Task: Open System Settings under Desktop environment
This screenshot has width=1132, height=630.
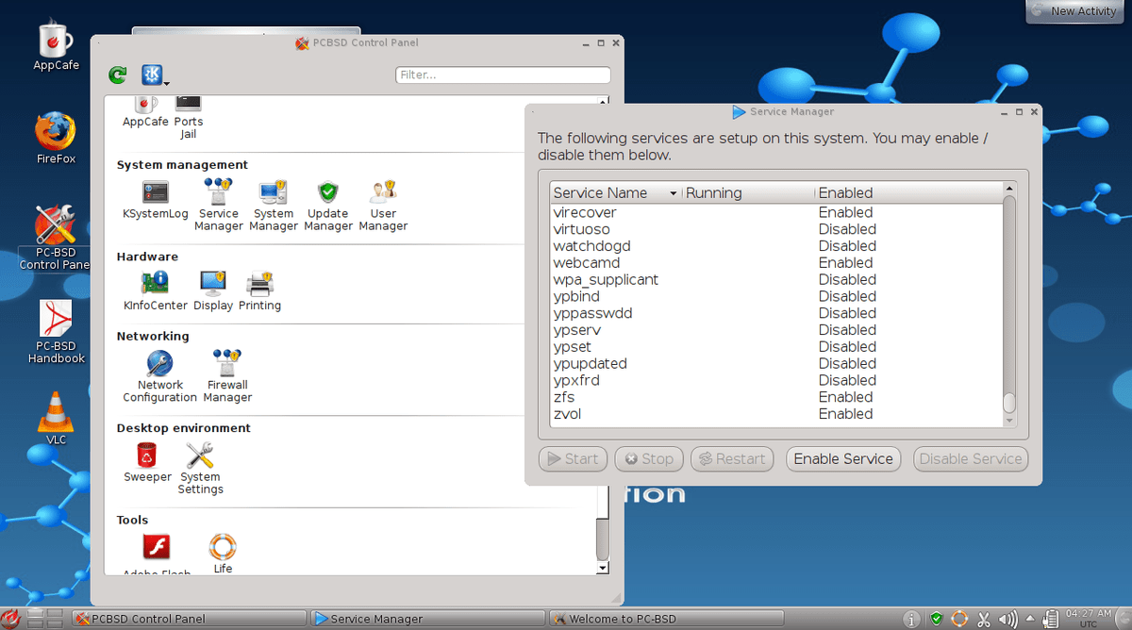Action: (200, 469)
